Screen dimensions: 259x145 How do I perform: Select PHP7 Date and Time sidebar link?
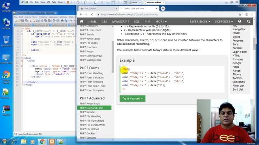point(94,108)
